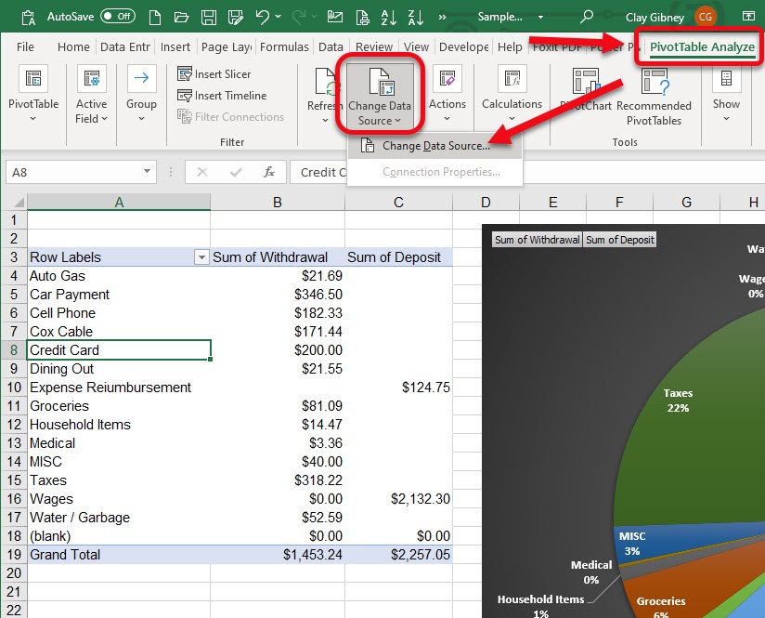Open the Formulas ribbon tab

pyautogui.click(x=284, y=46)
